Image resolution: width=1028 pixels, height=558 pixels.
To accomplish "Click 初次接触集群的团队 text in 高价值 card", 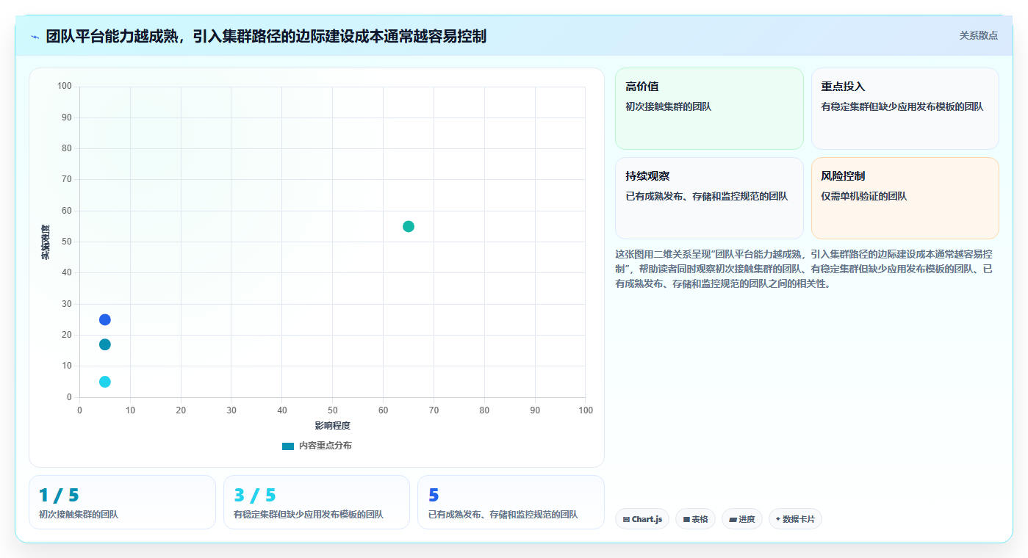I will click(669, 106).
